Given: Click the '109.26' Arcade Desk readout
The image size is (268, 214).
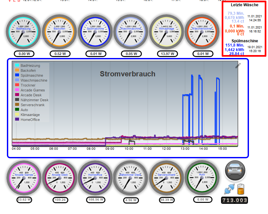Looking at the screenshot, I should [60, 200].
